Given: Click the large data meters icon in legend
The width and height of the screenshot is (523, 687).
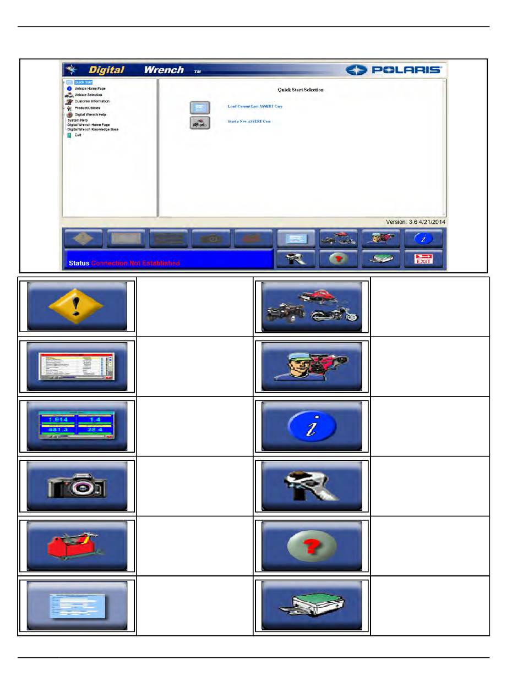Looking at the screenshot, I should tap(77, 426).
